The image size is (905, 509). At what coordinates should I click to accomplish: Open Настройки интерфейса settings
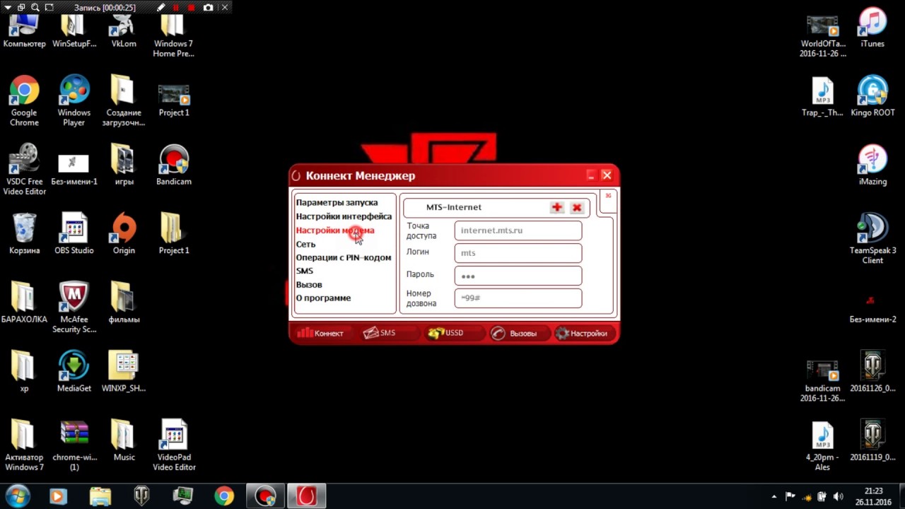pos(344,216)
